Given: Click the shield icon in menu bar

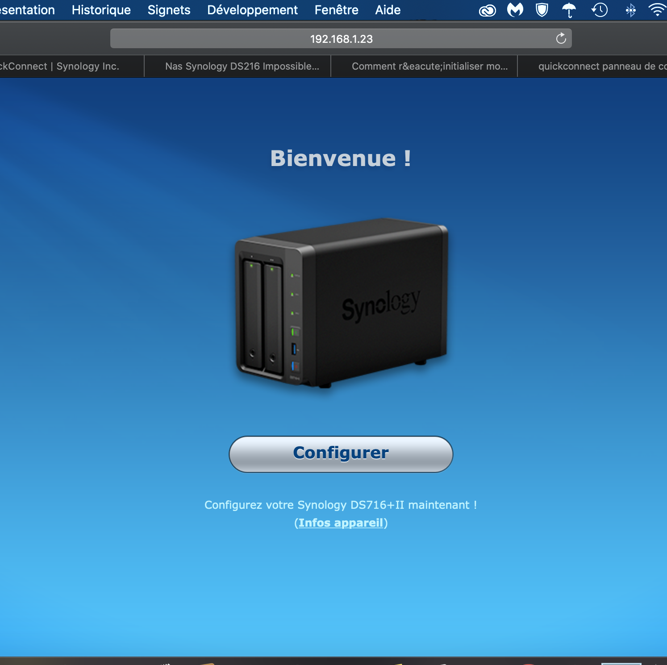Looking at the screenshot, I should [x=542, y=10].
